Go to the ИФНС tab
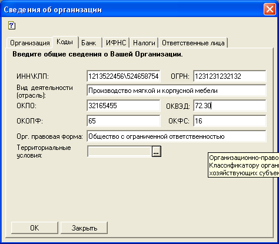279x244 pixels. tap(116, 42)
